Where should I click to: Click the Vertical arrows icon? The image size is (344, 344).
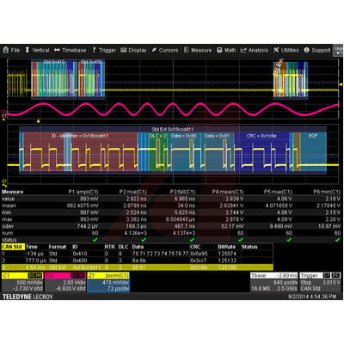click(28, 50)
